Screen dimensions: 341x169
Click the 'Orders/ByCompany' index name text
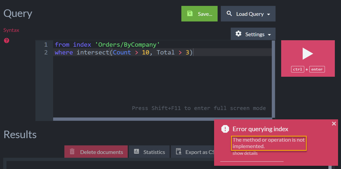tap(127, 45)
